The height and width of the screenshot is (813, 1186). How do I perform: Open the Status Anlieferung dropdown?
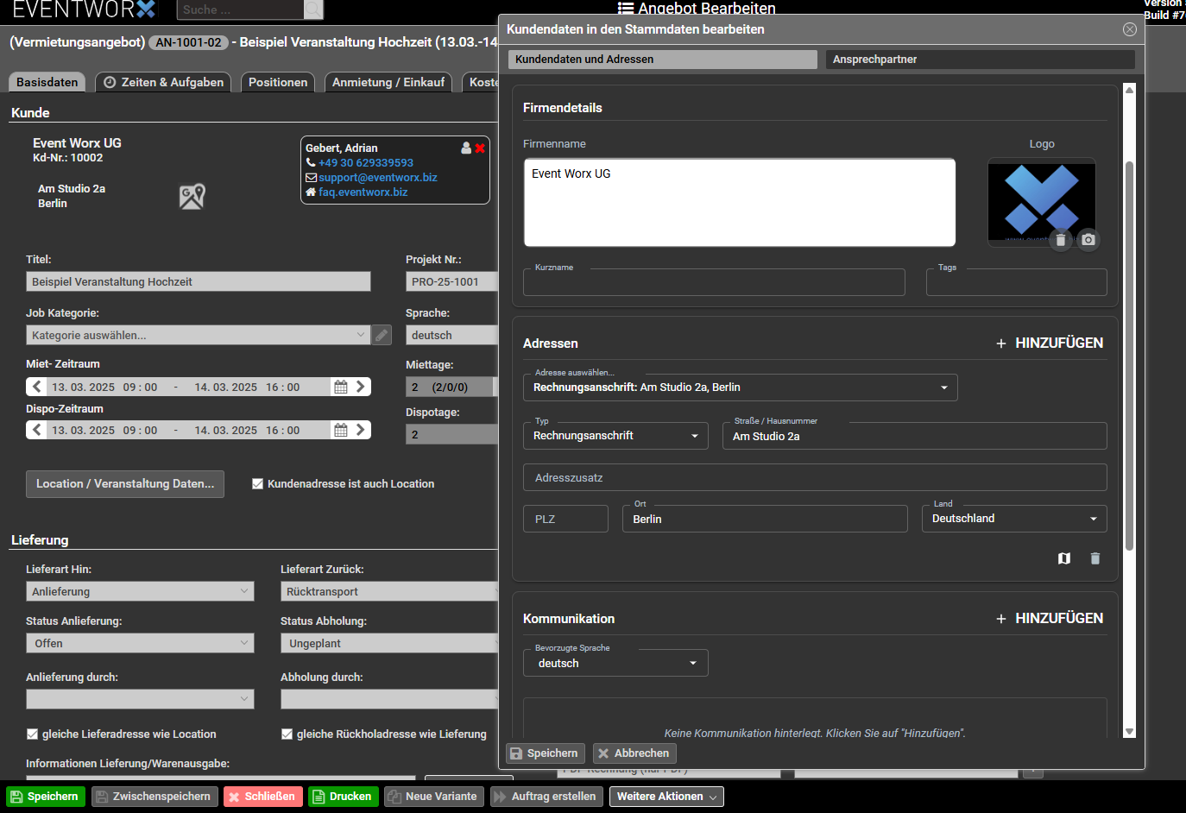tap(140, 643)
